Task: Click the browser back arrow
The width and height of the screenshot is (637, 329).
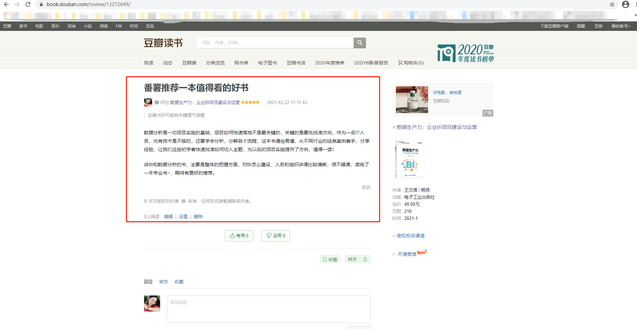Action: click(6, 4)
